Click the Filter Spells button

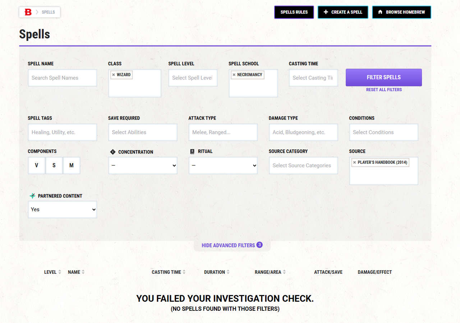pos(384,78)
